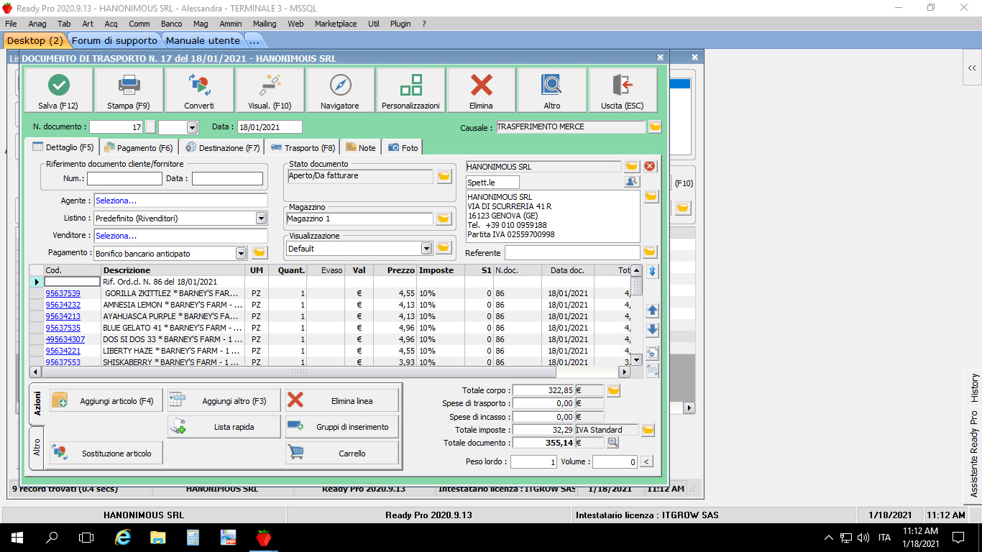Image resolution: width=982 pixels, height=552 pixels.
Task: Expand the Listino dropdown
Action: [261, 218]
